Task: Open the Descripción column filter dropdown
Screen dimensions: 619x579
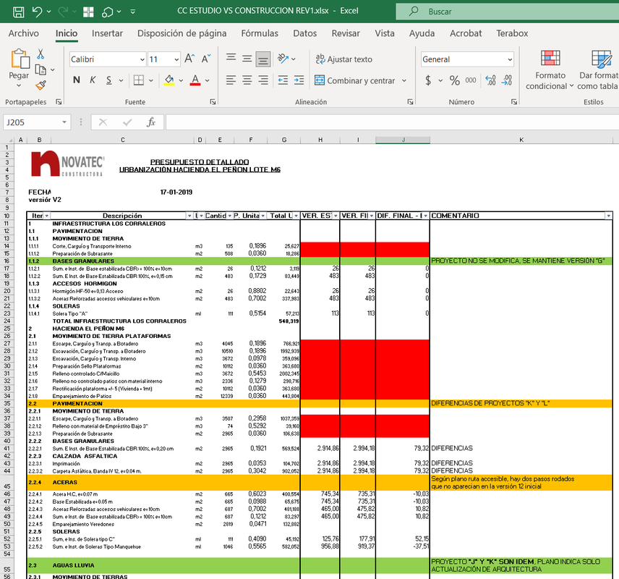Action: pyautogui.click(x=189, y=216)
